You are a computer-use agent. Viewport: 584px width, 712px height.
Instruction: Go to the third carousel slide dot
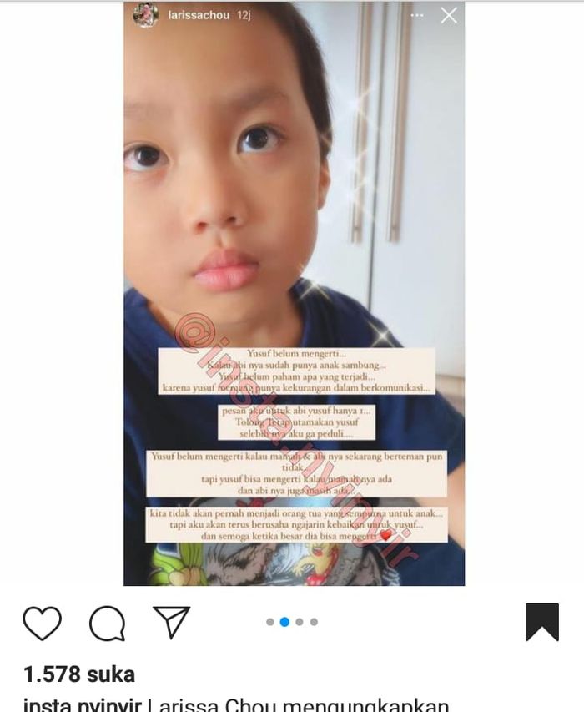click(x=299, y=622)
